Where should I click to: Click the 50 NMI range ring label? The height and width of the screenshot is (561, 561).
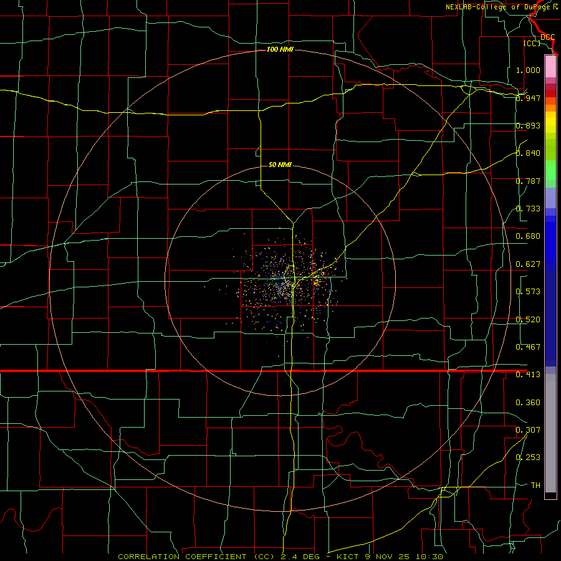(280, 165)
